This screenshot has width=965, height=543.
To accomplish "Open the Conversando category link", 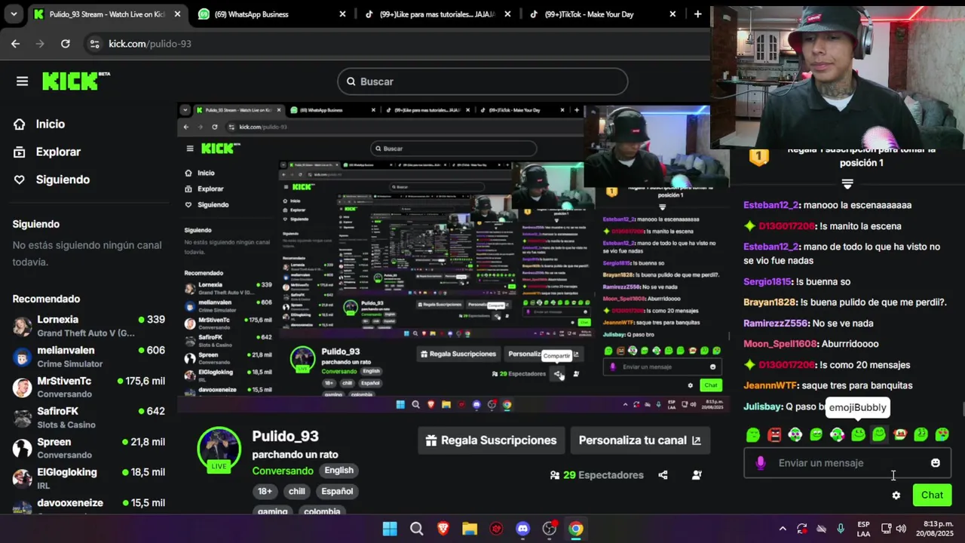I will pos(283,471).
